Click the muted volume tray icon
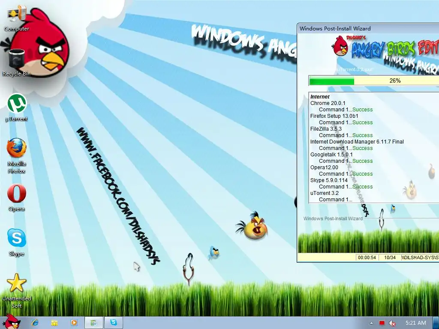This screenshot has width=439, height=329. click(392, 323)
